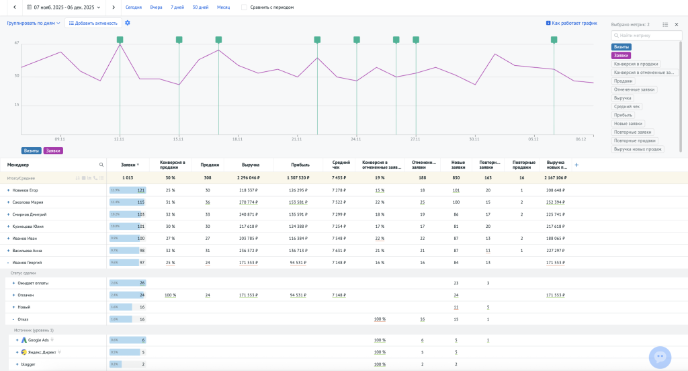Close the metrics selection panel
This screenshot has height=371, width=688.
pos(677,24)
